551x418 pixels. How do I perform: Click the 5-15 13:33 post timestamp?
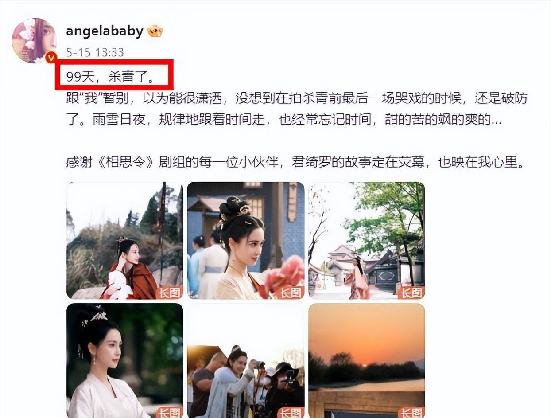[95, 52]
